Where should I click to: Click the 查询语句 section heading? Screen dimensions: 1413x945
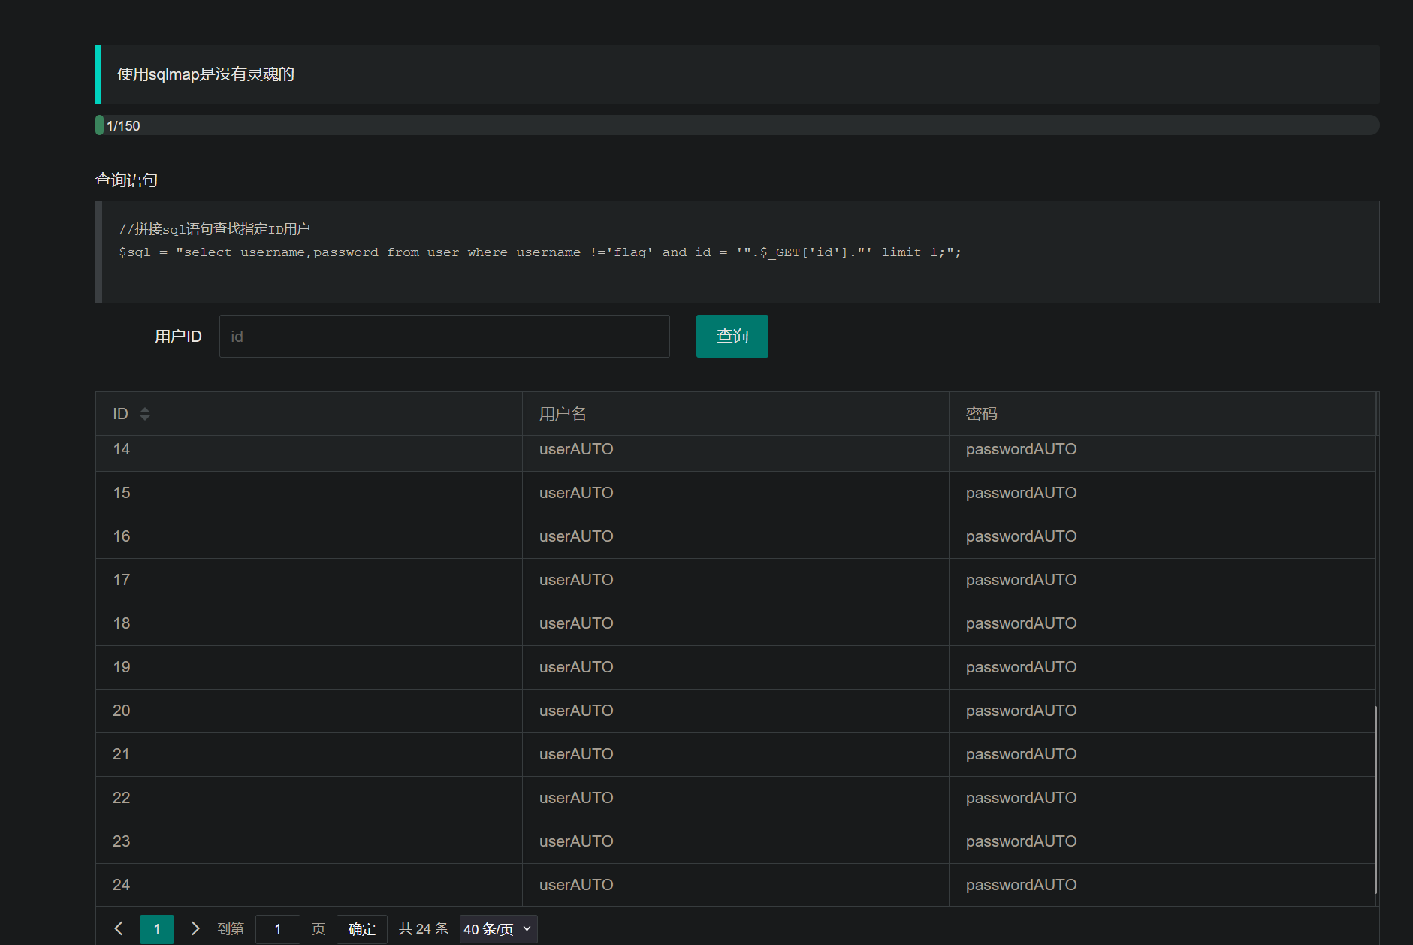point(126,180)
